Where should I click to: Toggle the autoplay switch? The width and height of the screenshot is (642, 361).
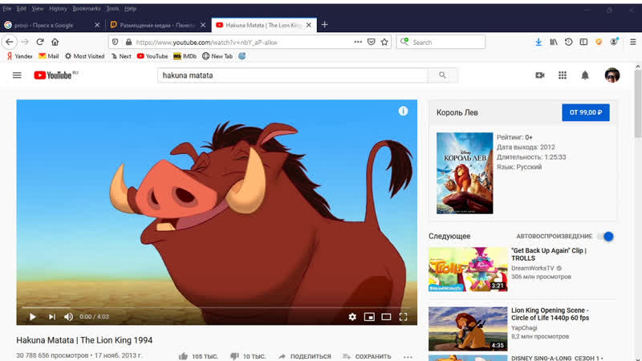pyautogui.click(x=606, y=236)
